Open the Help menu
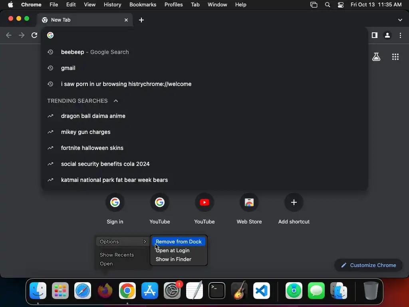The width and height of the screenshot is (409, 307). pos(240,5)
